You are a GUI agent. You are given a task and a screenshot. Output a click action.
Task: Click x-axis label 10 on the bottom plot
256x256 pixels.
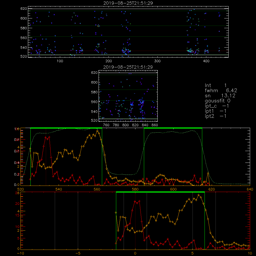point(250,253)
